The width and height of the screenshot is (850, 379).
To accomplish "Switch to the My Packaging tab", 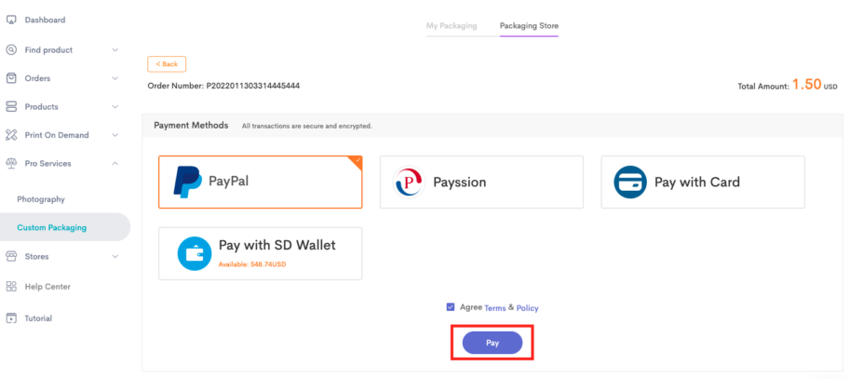I will pos(451,25).
